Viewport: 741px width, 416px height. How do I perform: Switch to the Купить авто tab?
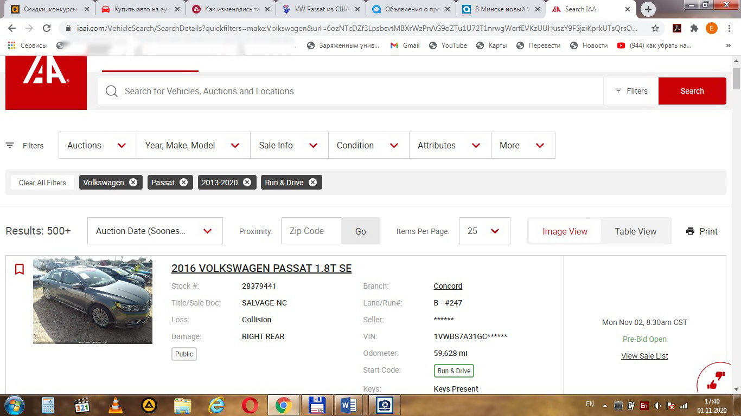click(x=139, y=9)
